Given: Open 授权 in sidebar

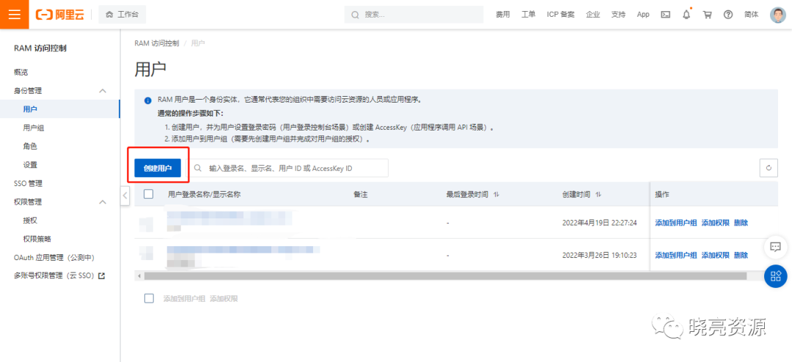Looking at the screenshot, I should (30, 220).
